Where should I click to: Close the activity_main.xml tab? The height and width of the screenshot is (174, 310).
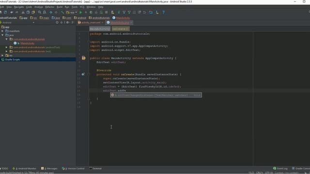pos(102,23)
